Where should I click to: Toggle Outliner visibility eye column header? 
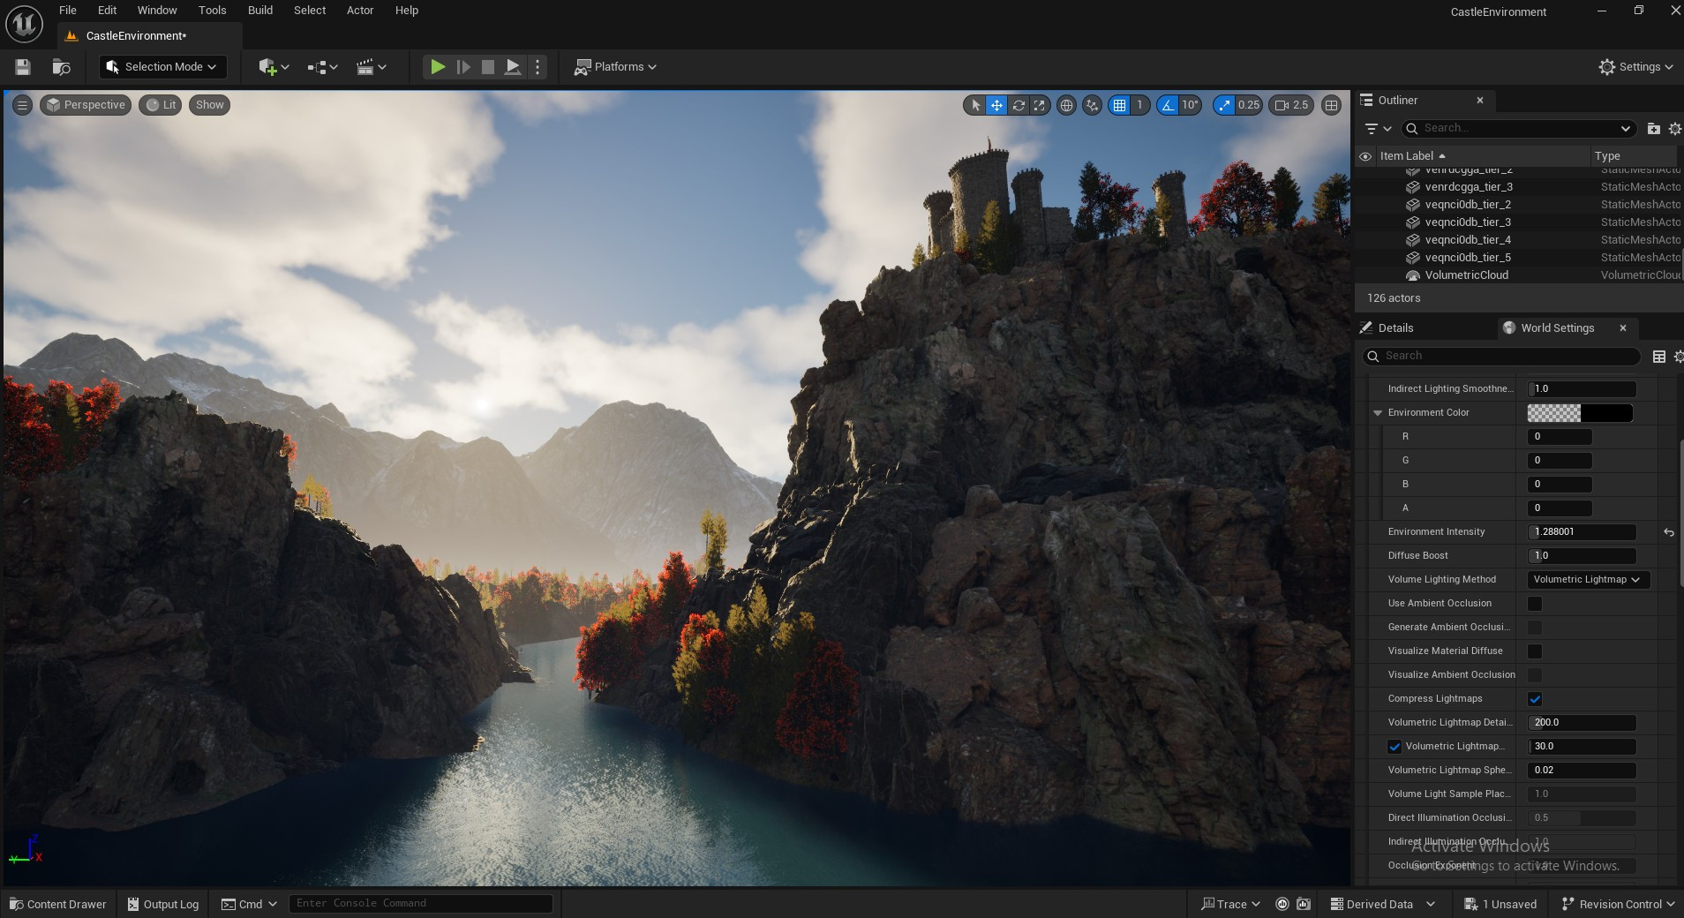tap(1364, 156)
